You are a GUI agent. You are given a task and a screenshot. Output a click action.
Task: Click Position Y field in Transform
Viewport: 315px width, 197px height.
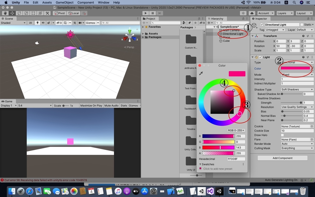(x=295, y=41)
